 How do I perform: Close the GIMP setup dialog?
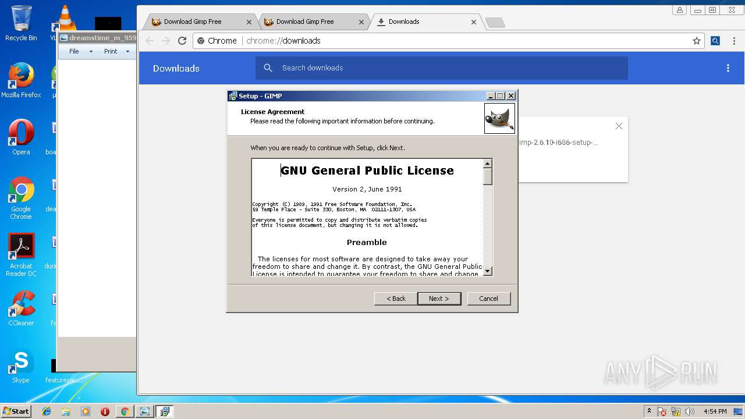(x=511, y=96)
